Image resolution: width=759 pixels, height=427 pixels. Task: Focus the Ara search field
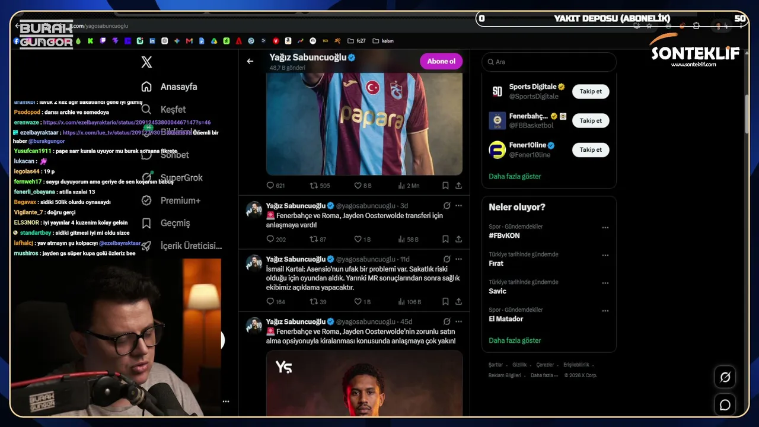tap(549, 62)
